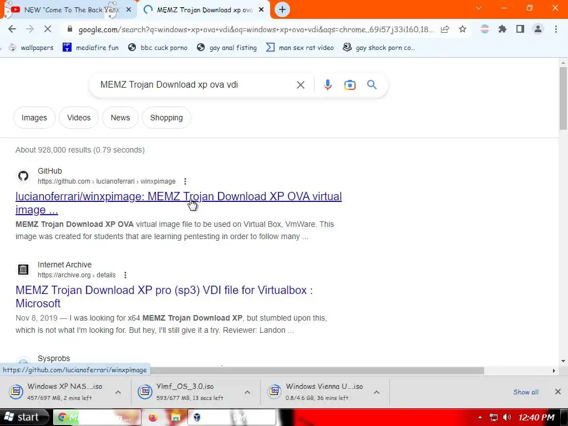This screenshot has height=426, width=568.
Task: Click the striped extension icon in toolbar
Action: pyautogui.click(x=485, y=29)
